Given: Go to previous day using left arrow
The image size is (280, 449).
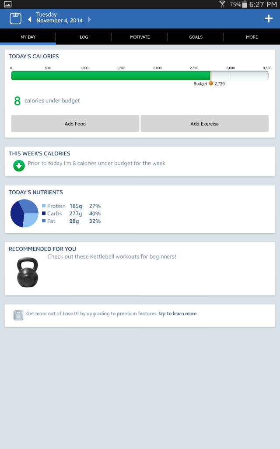Looking at the screenshot, I should coord(30,19).
